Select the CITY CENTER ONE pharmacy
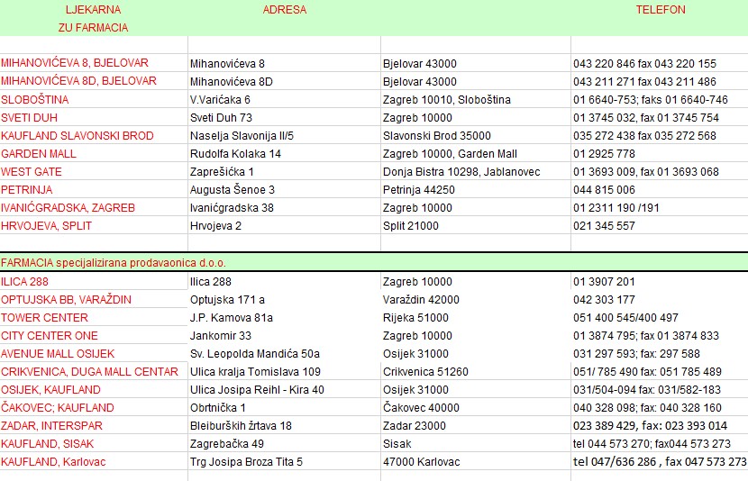The width and height of the screenshot is (748, 481). click(50, 336)
